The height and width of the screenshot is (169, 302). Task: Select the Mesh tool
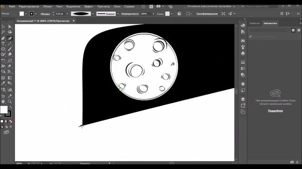[x=3, y=78]
